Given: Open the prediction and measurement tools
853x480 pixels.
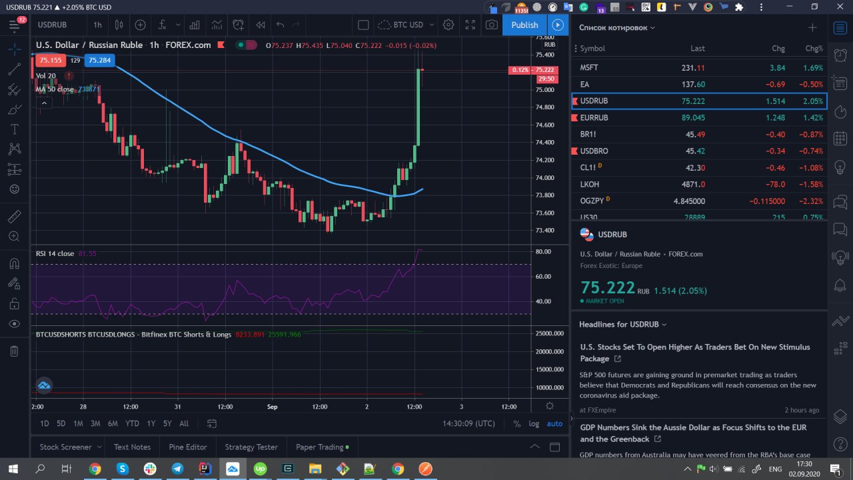Looking at the screenshot, I should [14, 169].
